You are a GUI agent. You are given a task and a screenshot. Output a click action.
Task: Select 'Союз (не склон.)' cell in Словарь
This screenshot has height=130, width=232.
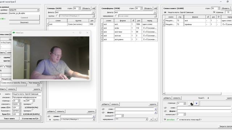click(78, 24)
